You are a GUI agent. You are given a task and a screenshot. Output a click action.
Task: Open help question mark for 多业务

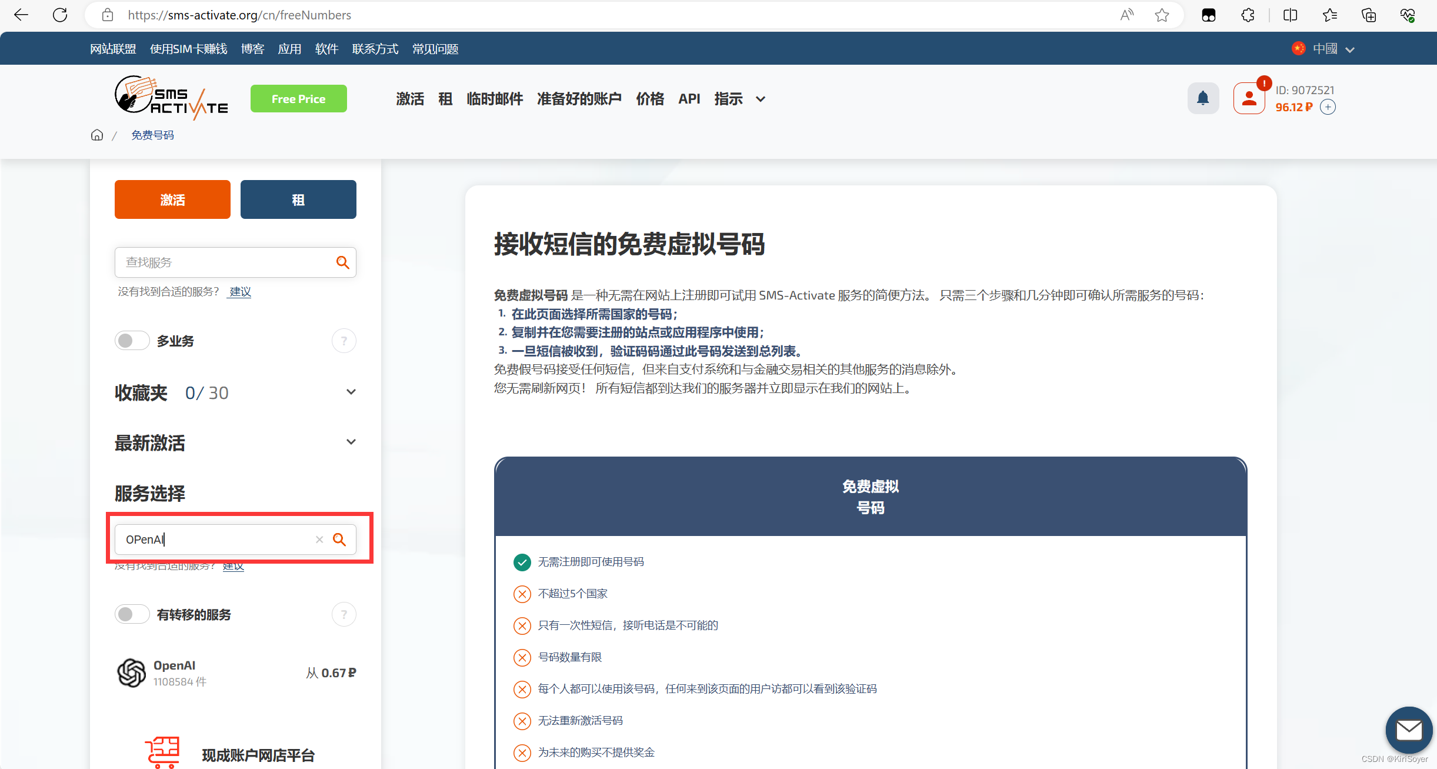click(344, 341)
